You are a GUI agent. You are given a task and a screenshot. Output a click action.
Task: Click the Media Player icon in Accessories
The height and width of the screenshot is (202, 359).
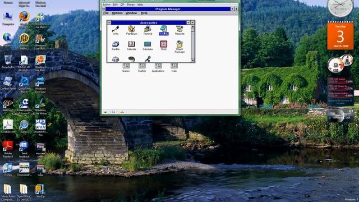pyautogui.click(x=131, y=59)
